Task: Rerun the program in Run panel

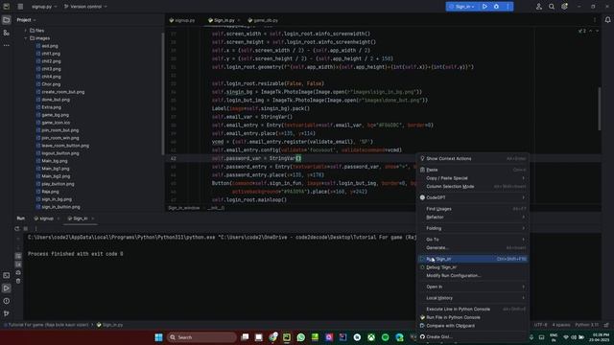Action: point(17,229)
